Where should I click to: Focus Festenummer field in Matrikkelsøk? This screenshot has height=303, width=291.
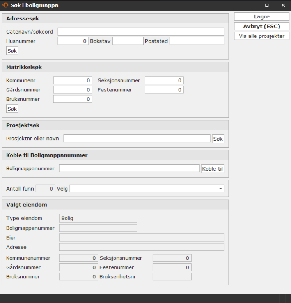point(164,90)
